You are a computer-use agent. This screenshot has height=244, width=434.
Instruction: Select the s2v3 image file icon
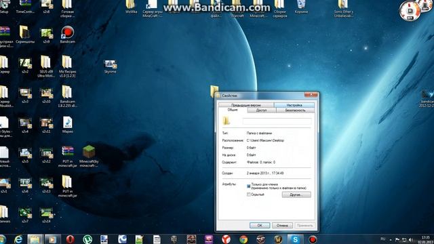25,95
